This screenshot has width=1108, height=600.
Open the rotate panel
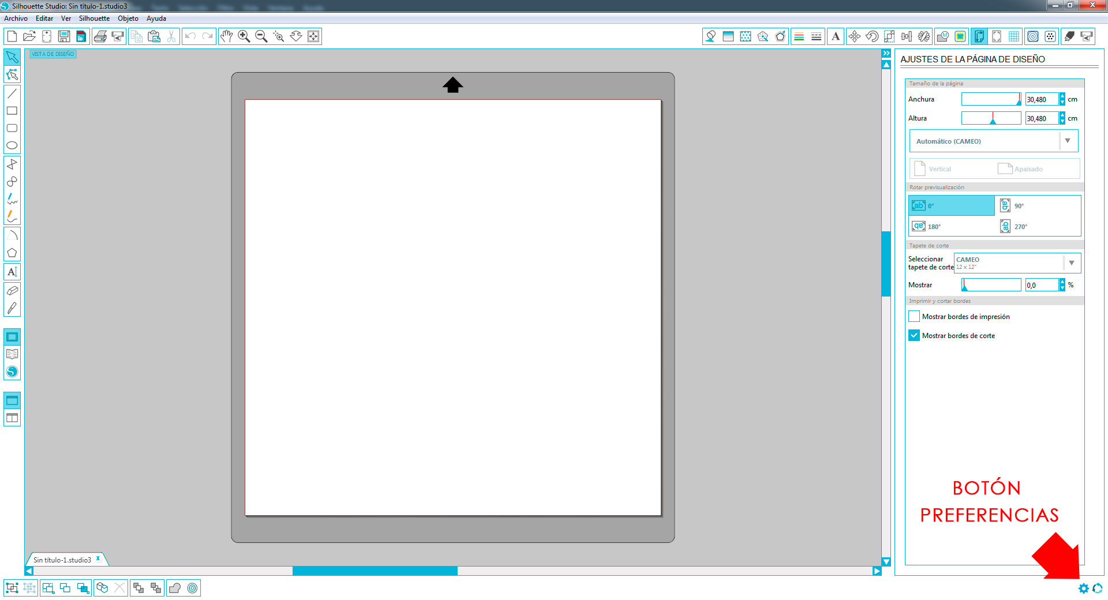872,36
